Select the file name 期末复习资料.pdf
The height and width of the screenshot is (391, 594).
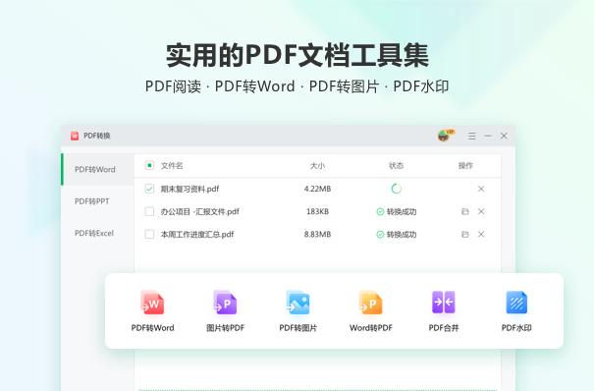pyautogui.click(x=189, y=189)
